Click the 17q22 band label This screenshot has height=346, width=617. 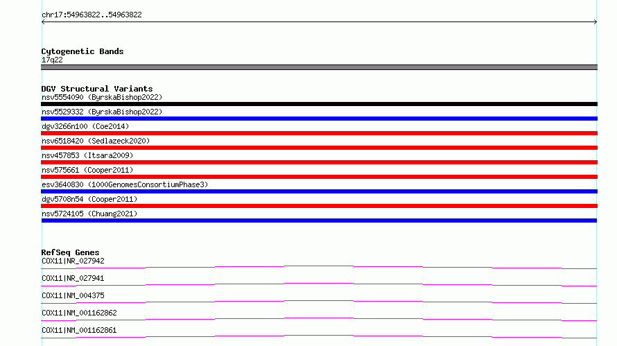click(x=52, y=60)
